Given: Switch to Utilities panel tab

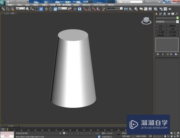Looking at the screenshot, I should coord(177,14).
